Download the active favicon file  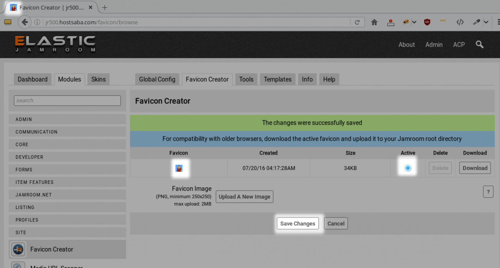[475, 168]
